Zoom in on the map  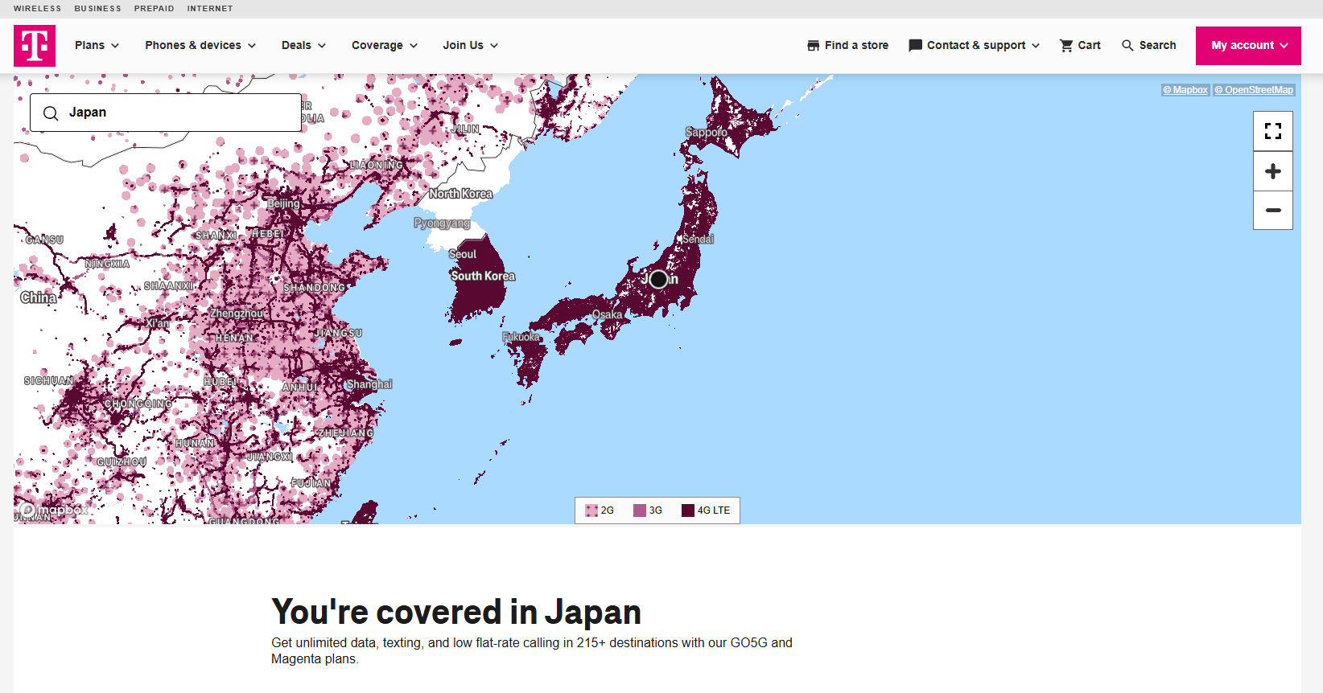point(1272,171)
